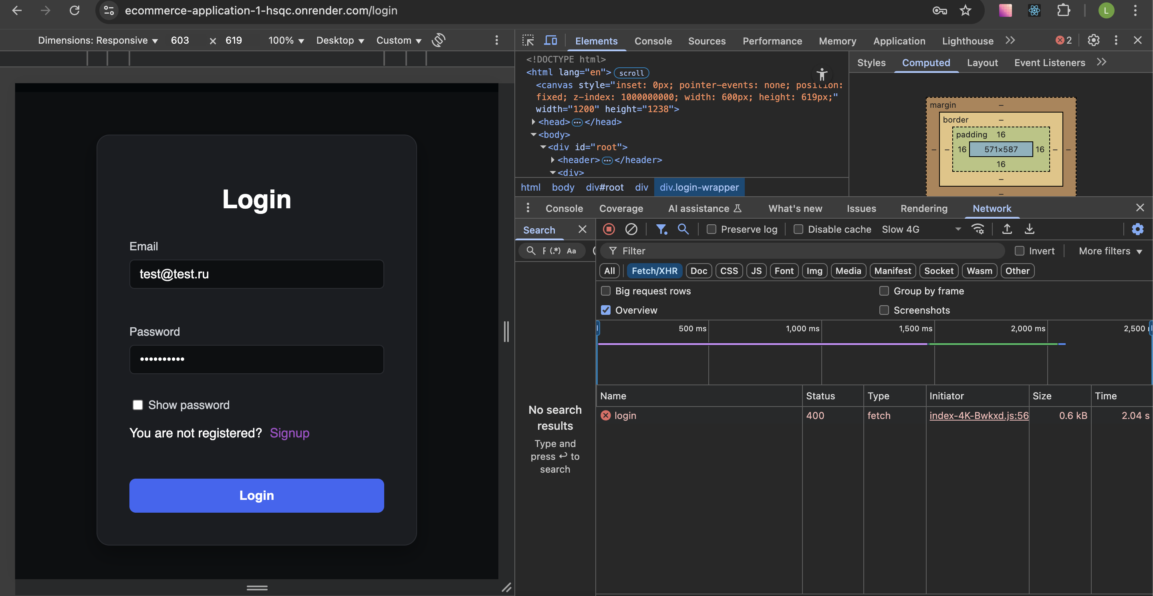Enable Group by frame checkbox

884,291
